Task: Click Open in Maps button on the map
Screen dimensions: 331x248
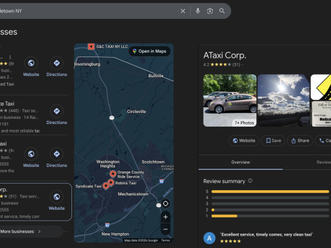Action: point(149,51)
